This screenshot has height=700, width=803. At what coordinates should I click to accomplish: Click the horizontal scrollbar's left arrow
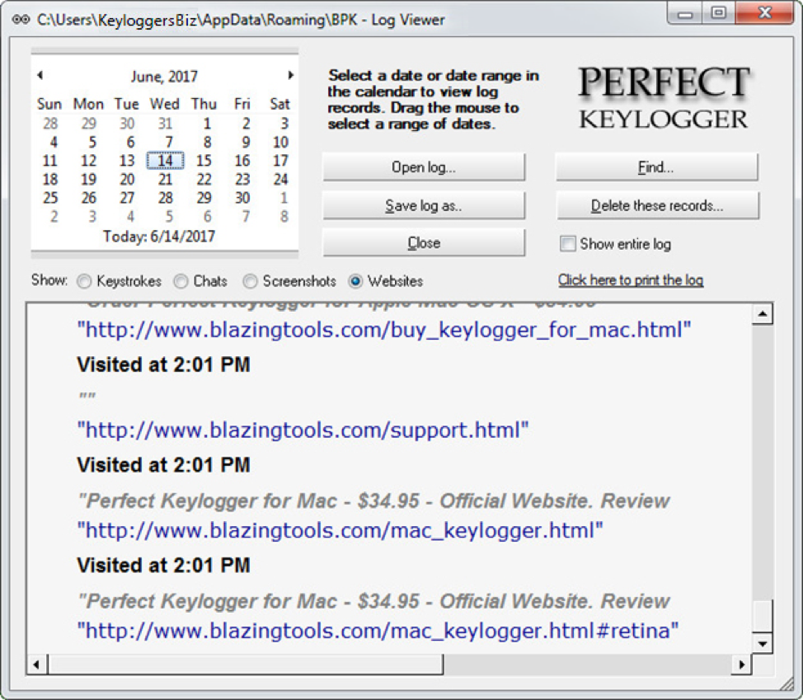(36, 663)
